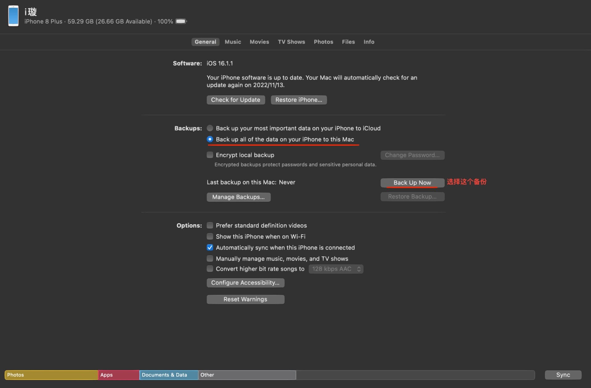Click Reset Warnings button
591x388 pixels.
245,299
